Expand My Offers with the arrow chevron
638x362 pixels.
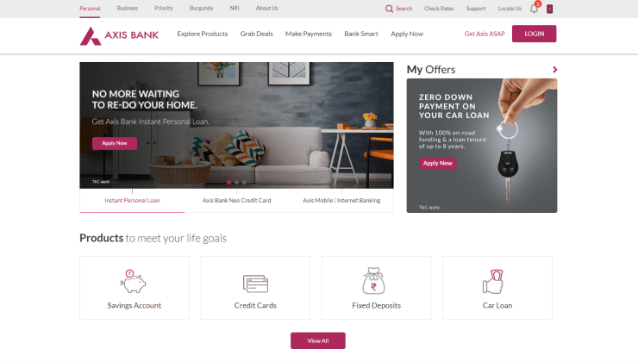click(554, 70)
